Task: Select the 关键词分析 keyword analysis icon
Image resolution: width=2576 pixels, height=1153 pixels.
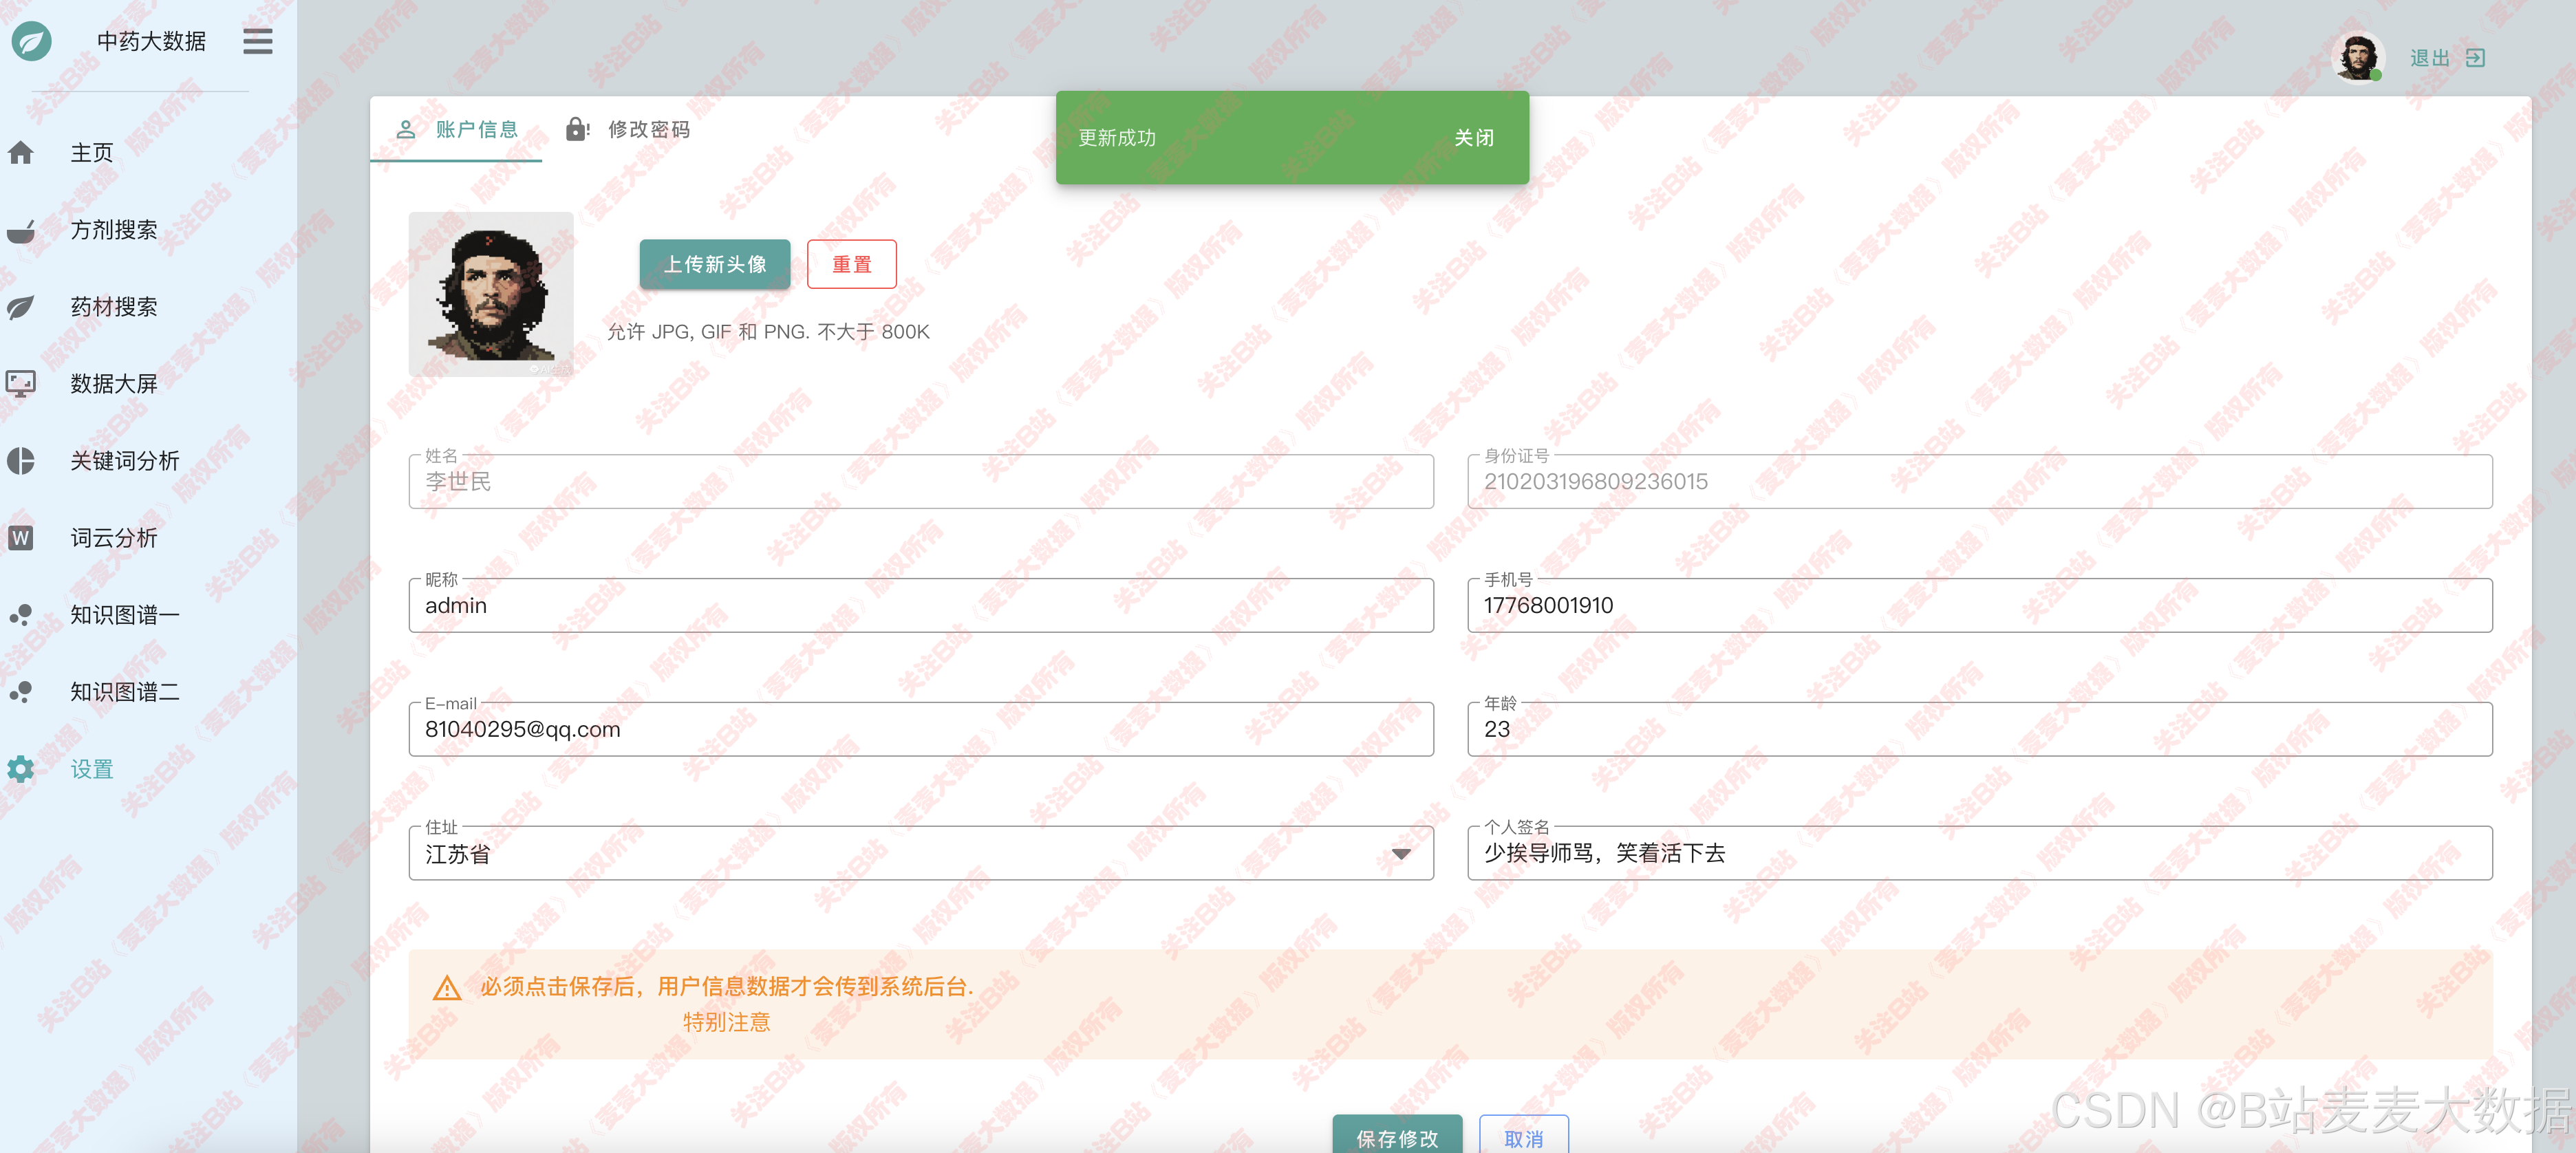Action: [22, 460]
